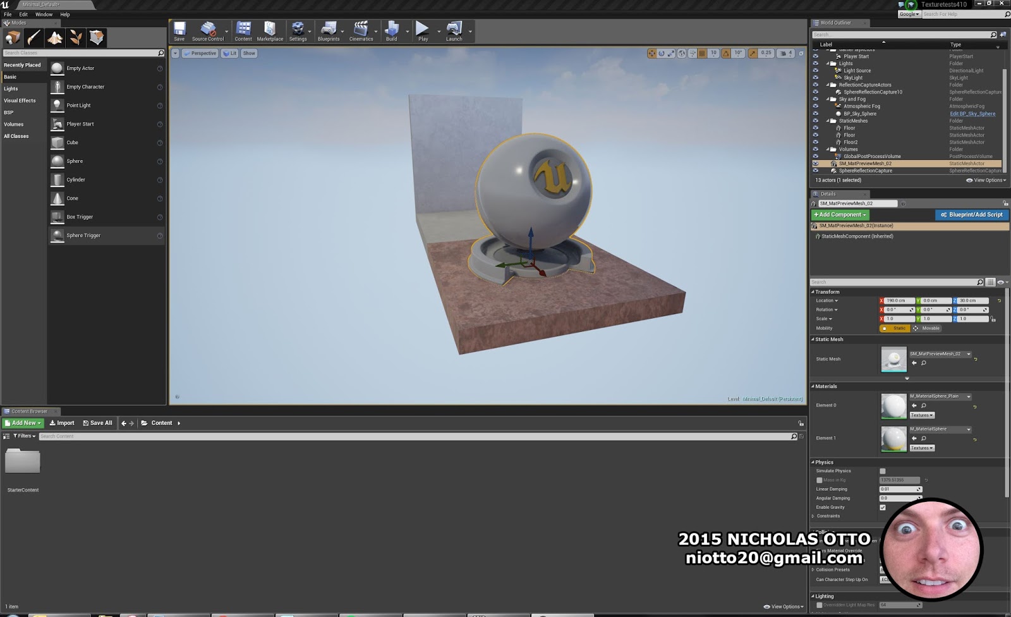Image resolution: width=1011 pixels, height=617 pixels.
Task: Open the Help menu
Action: 65,14
